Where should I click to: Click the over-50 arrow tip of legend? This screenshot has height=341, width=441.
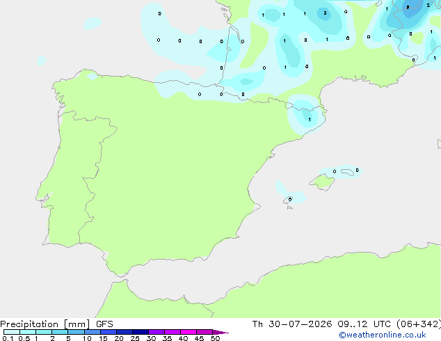click(220, 332)
